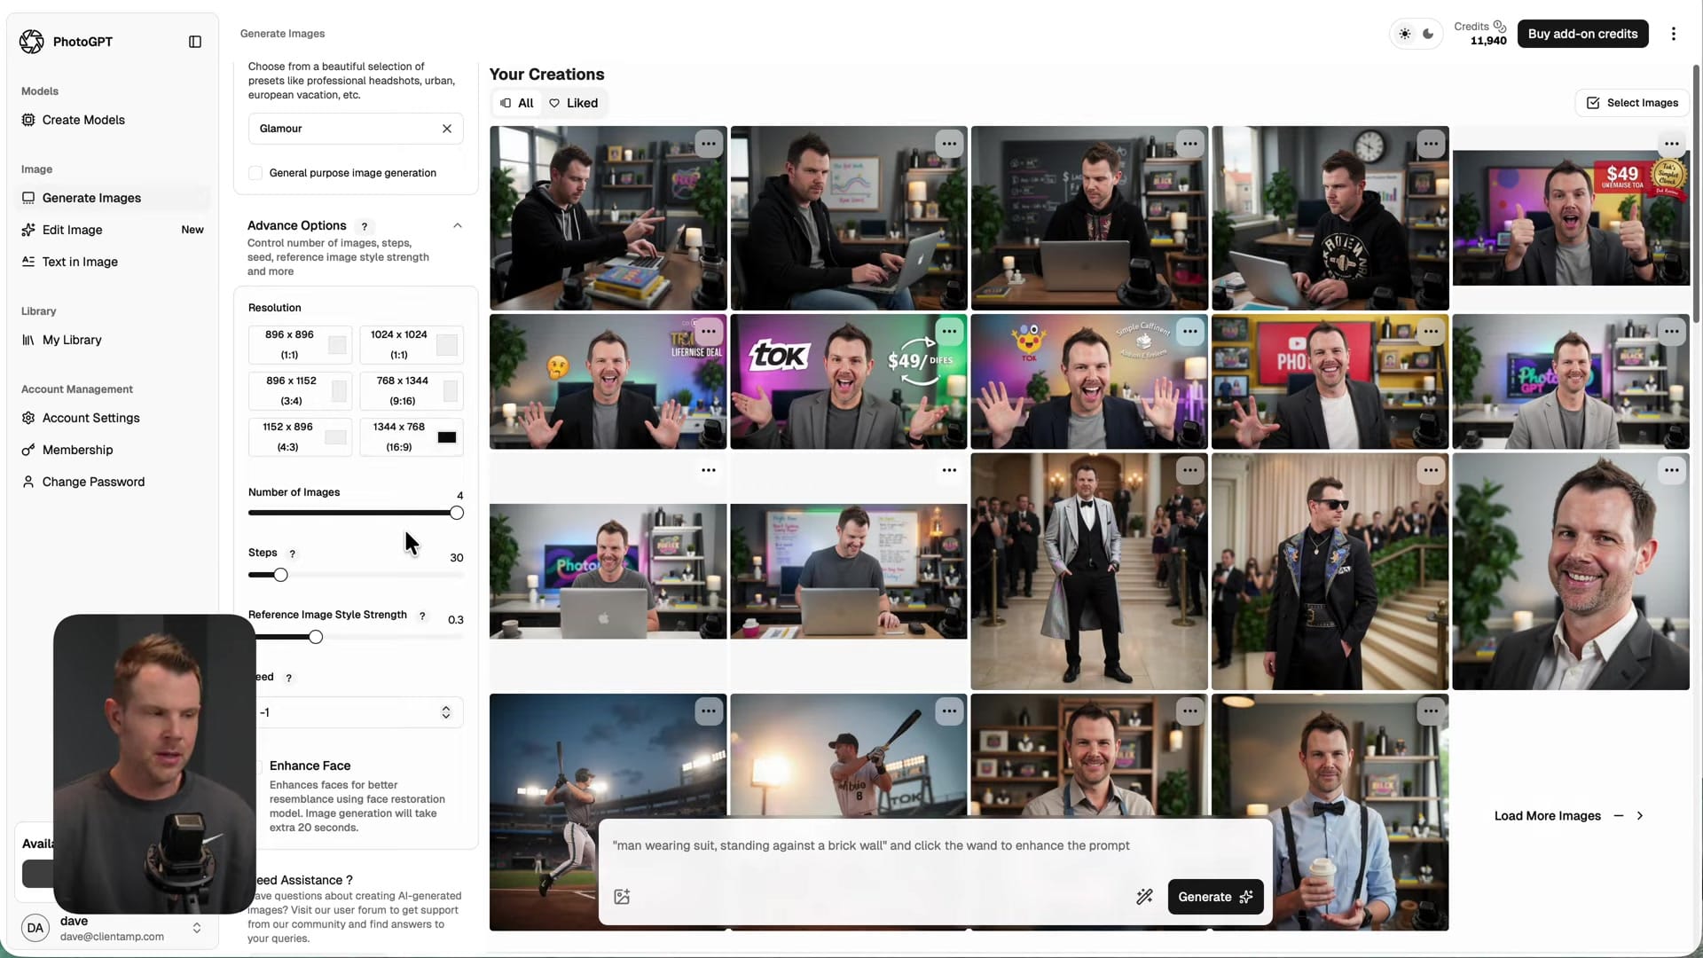Clear the Glamour preset with X
The height and width of the screenshot is (958, 1703).
click(x=447, y=129)
